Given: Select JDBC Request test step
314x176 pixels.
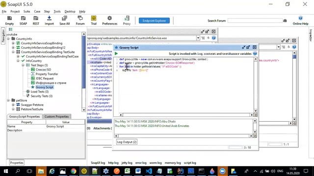Looking at the screenshot, I should point(45,78).
